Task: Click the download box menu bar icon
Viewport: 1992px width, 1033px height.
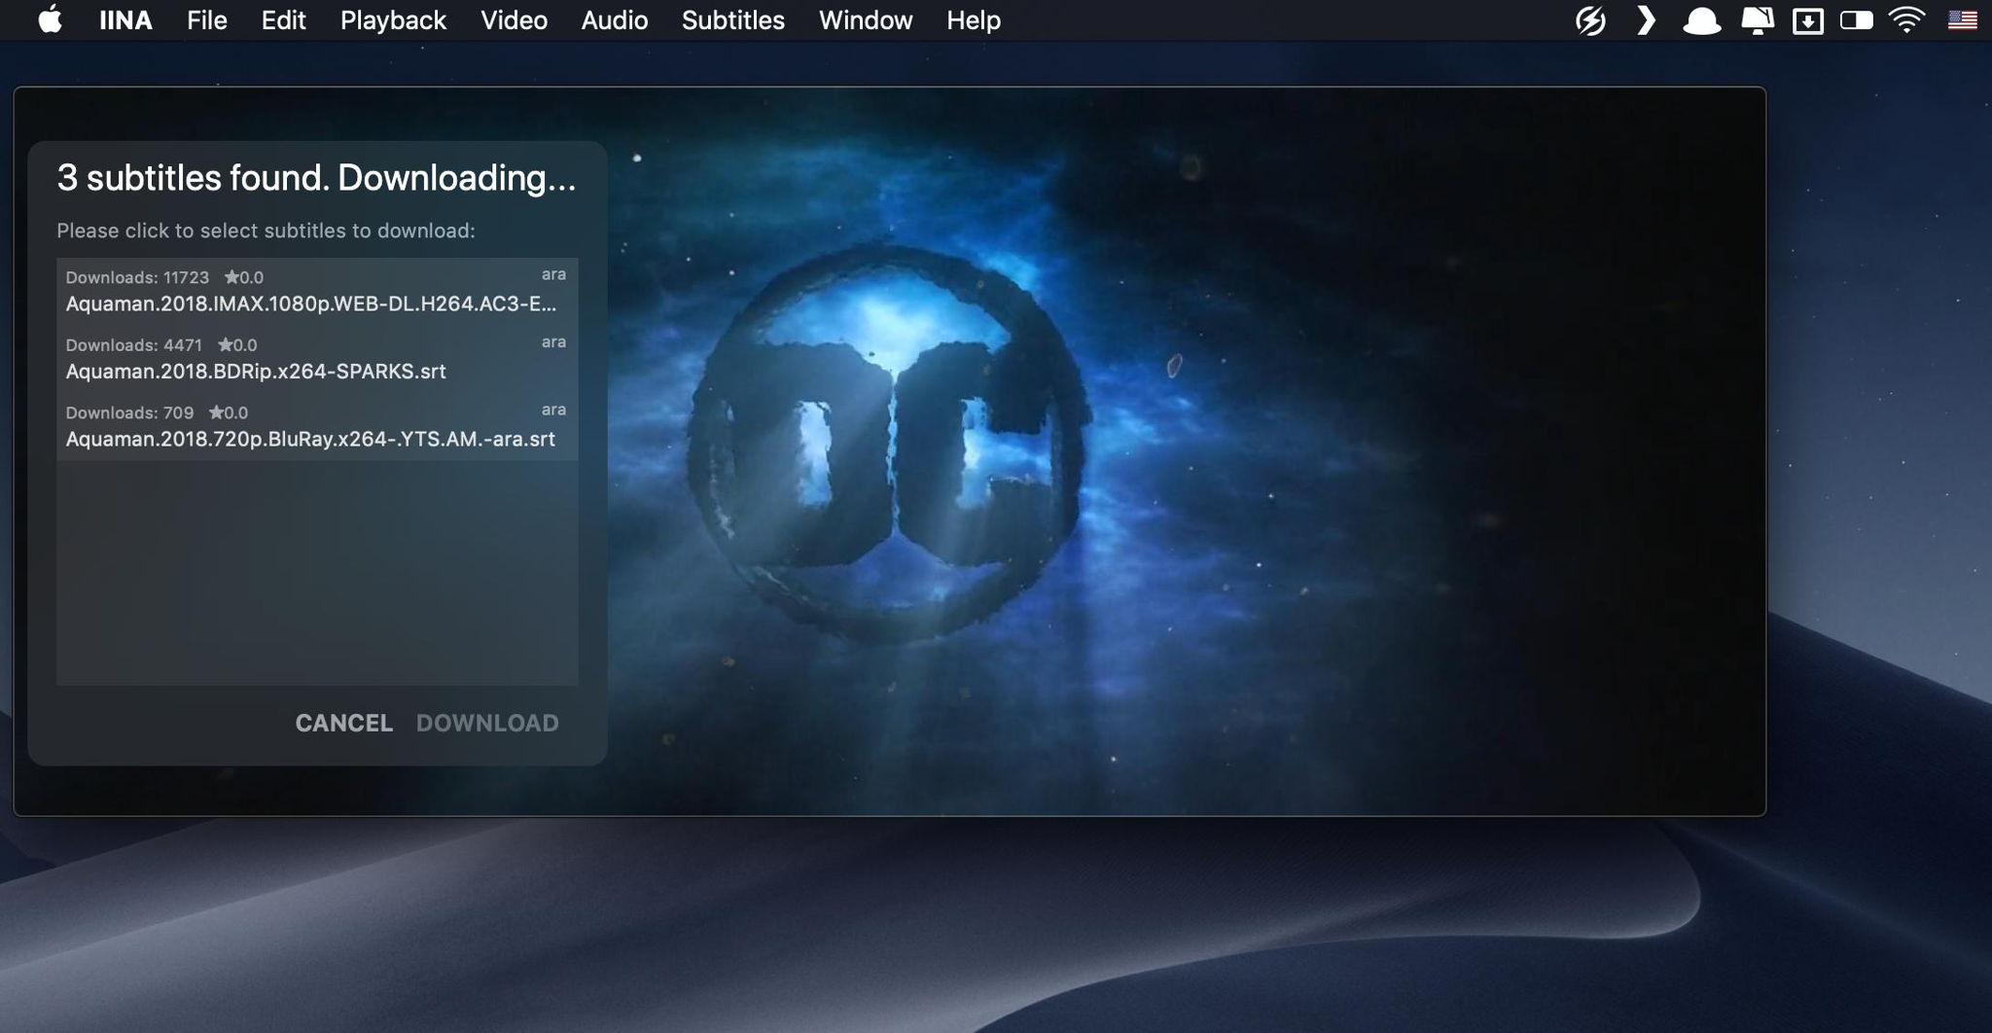Action: click(x=1807, y=20)
